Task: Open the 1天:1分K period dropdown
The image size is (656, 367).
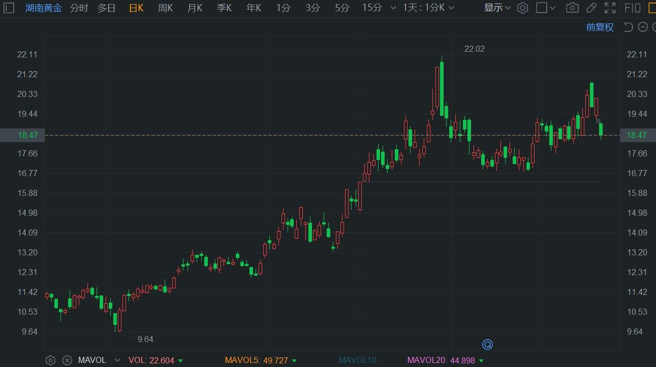Action: [428, 8]
